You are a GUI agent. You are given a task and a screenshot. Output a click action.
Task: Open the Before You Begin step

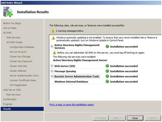(x=12, y=23)
